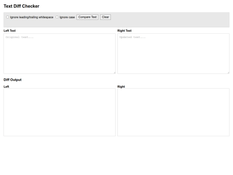Click the Left label above diff output
The width and height of the screenshot is (233, 175).
tap(6, 86)
